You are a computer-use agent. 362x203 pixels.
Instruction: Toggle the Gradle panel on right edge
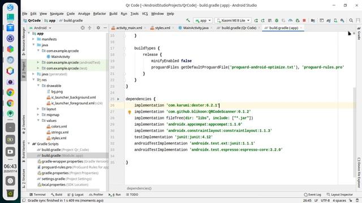(359, 33)
